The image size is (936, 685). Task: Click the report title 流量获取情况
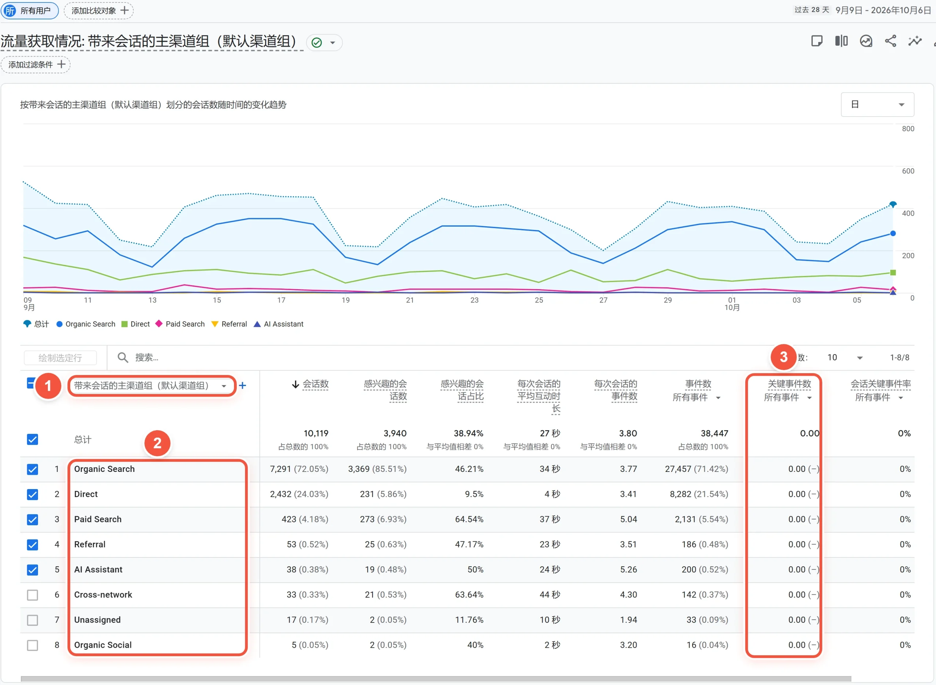click(x=152, y=41)
